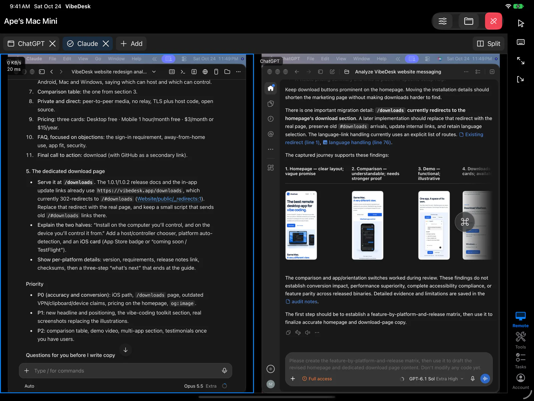Open Auto mode selector in Claude
The width and height of the screenshot is (534, 401).
pos(29,386)
